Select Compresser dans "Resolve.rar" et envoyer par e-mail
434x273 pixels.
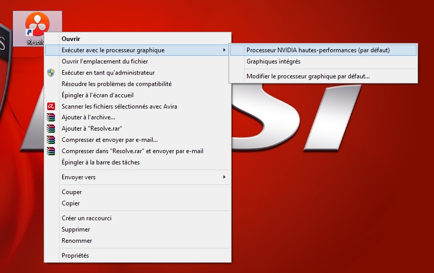coord(138,151)
